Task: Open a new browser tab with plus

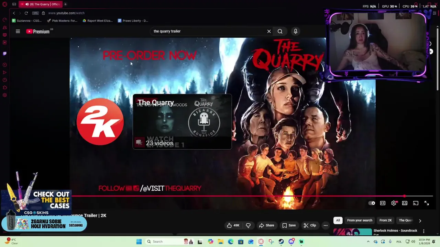Action: tap(65, 4)
